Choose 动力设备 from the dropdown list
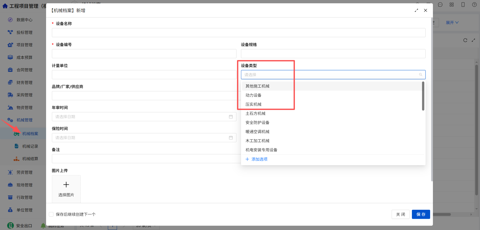This screenshot has height=230, width=480. (253, 95)
